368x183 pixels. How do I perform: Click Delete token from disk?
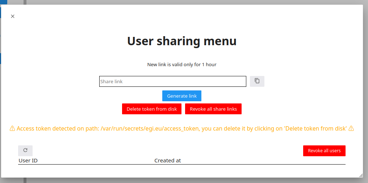point(152,109)
